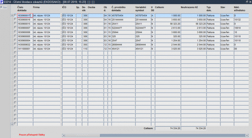Click Deník value 110 cell

pyautogui.click(x=85, y=49)
